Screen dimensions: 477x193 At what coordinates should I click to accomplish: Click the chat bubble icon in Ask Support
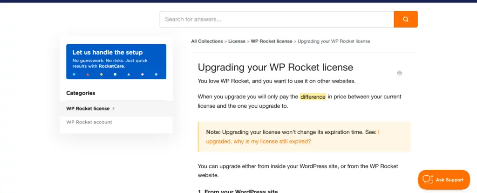tap(428, 179)
